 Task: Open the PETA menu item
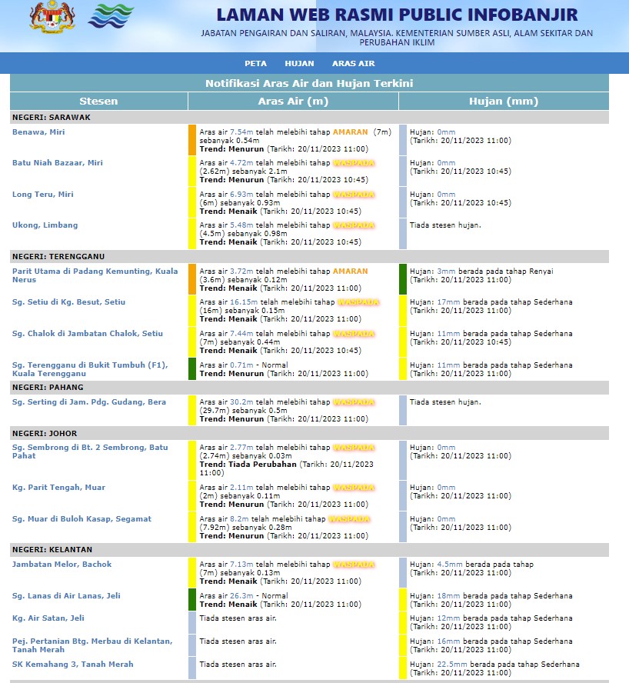255,63
